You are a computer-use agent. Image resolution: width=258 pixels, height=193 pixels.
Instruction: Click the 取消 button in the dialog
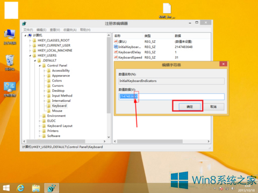tap(213, 107)
